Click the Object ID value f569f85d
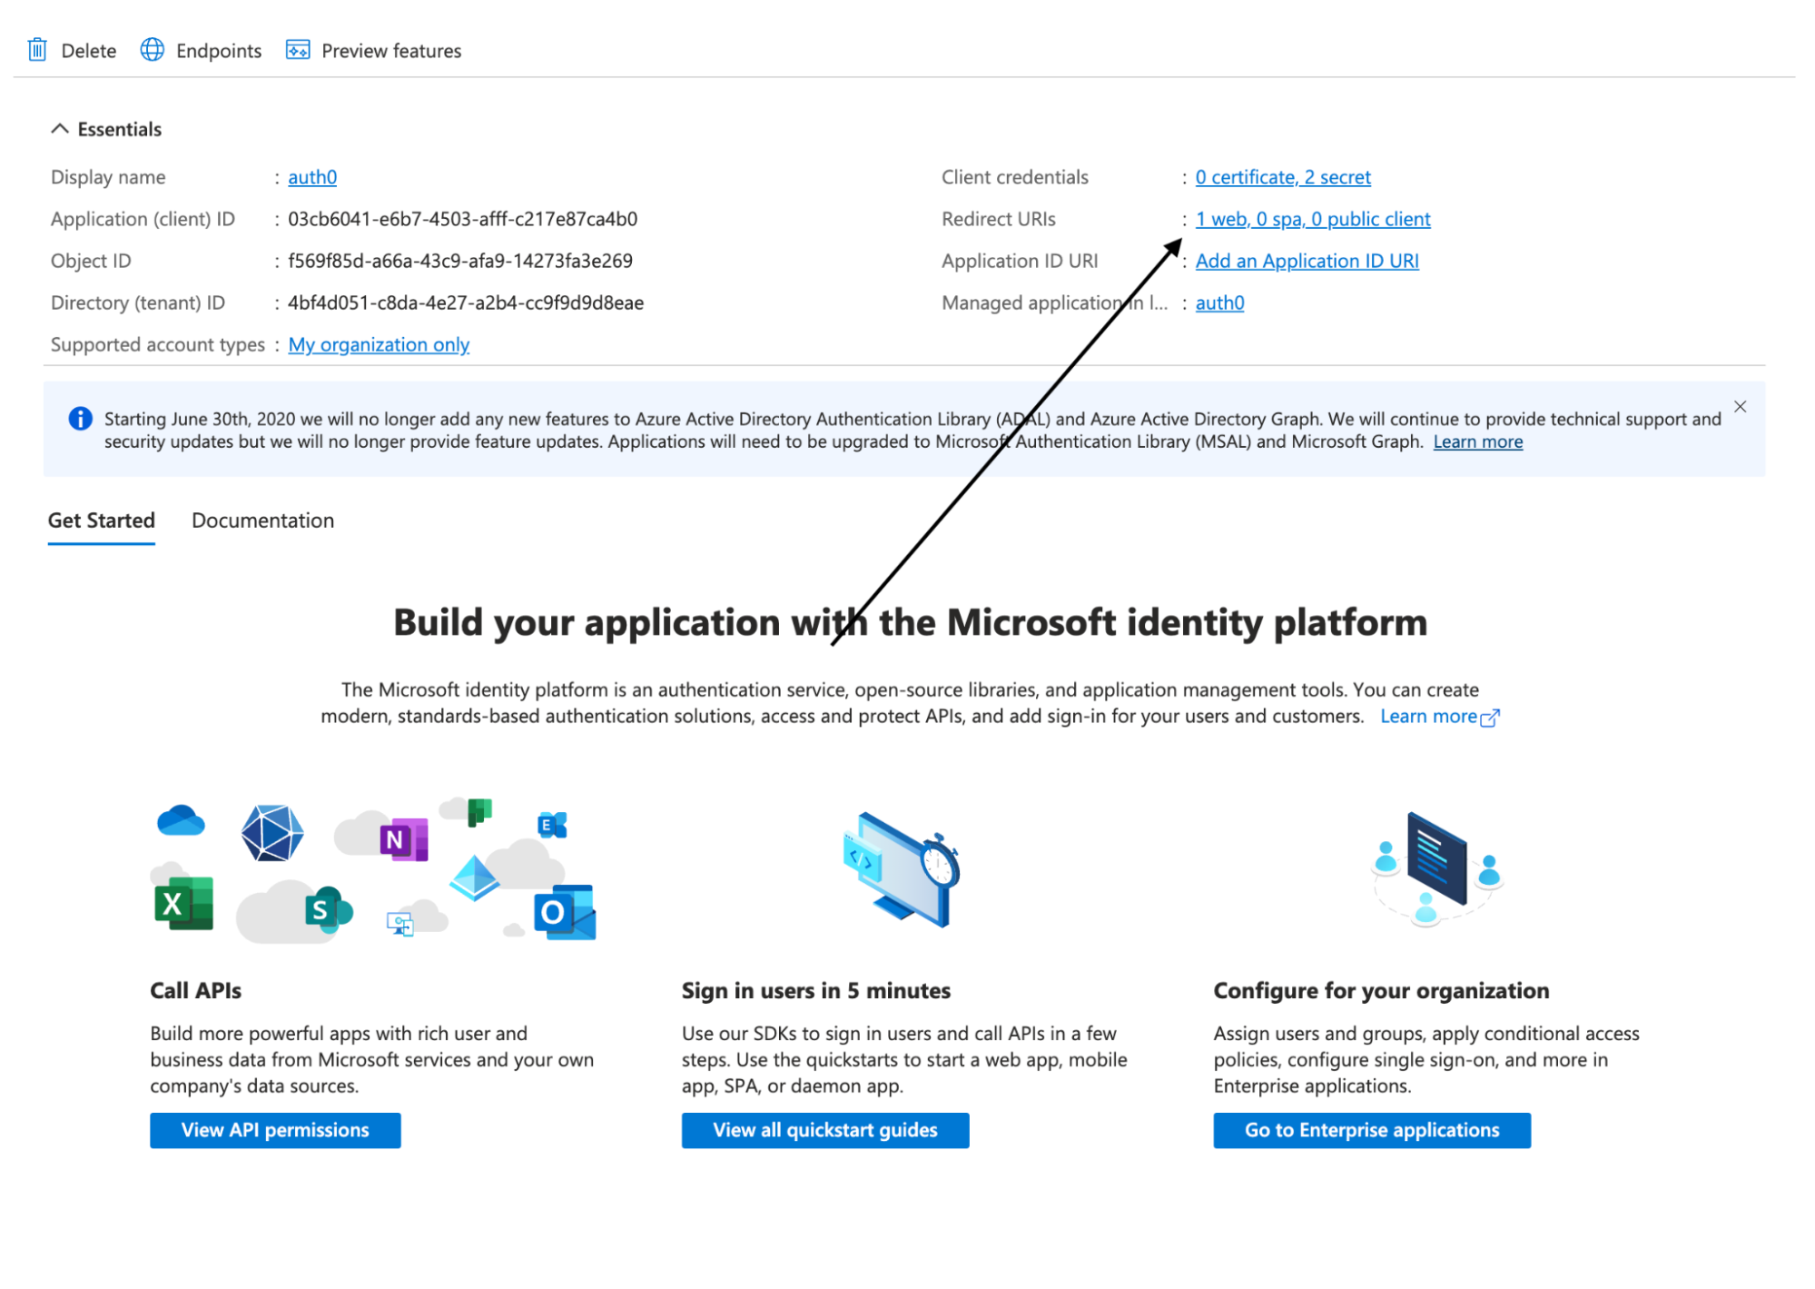1815x1289 pixels. [x=460, y=262]
